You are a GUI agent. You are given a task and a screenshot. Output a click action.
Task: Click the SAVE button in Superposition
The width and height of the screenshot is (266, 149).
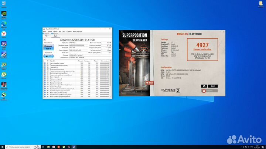213,86
